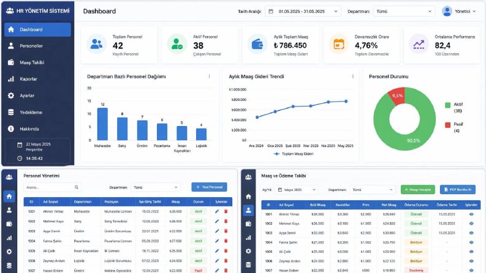Image resolution: width=486 pixels, height=273 pixels.
Task: Click the green Aktif legend swatch
Action: coord(447,105)
